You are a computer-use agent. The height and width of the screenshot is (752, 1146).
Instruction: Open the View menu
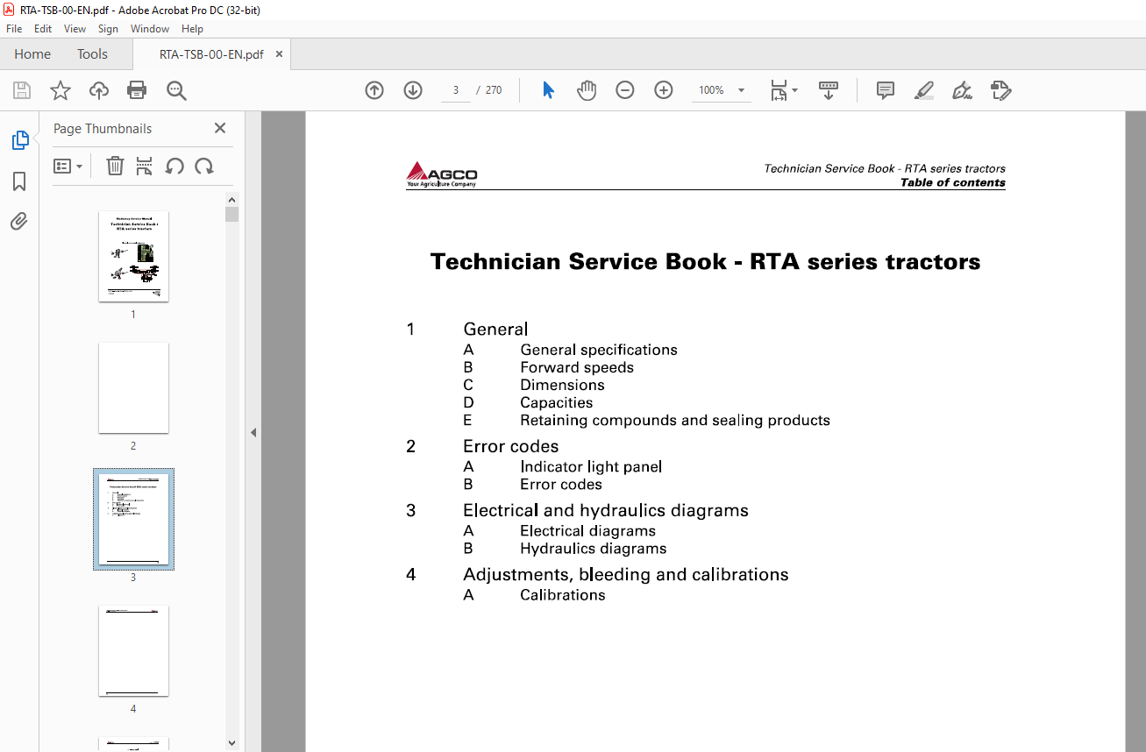click(75, 29)
